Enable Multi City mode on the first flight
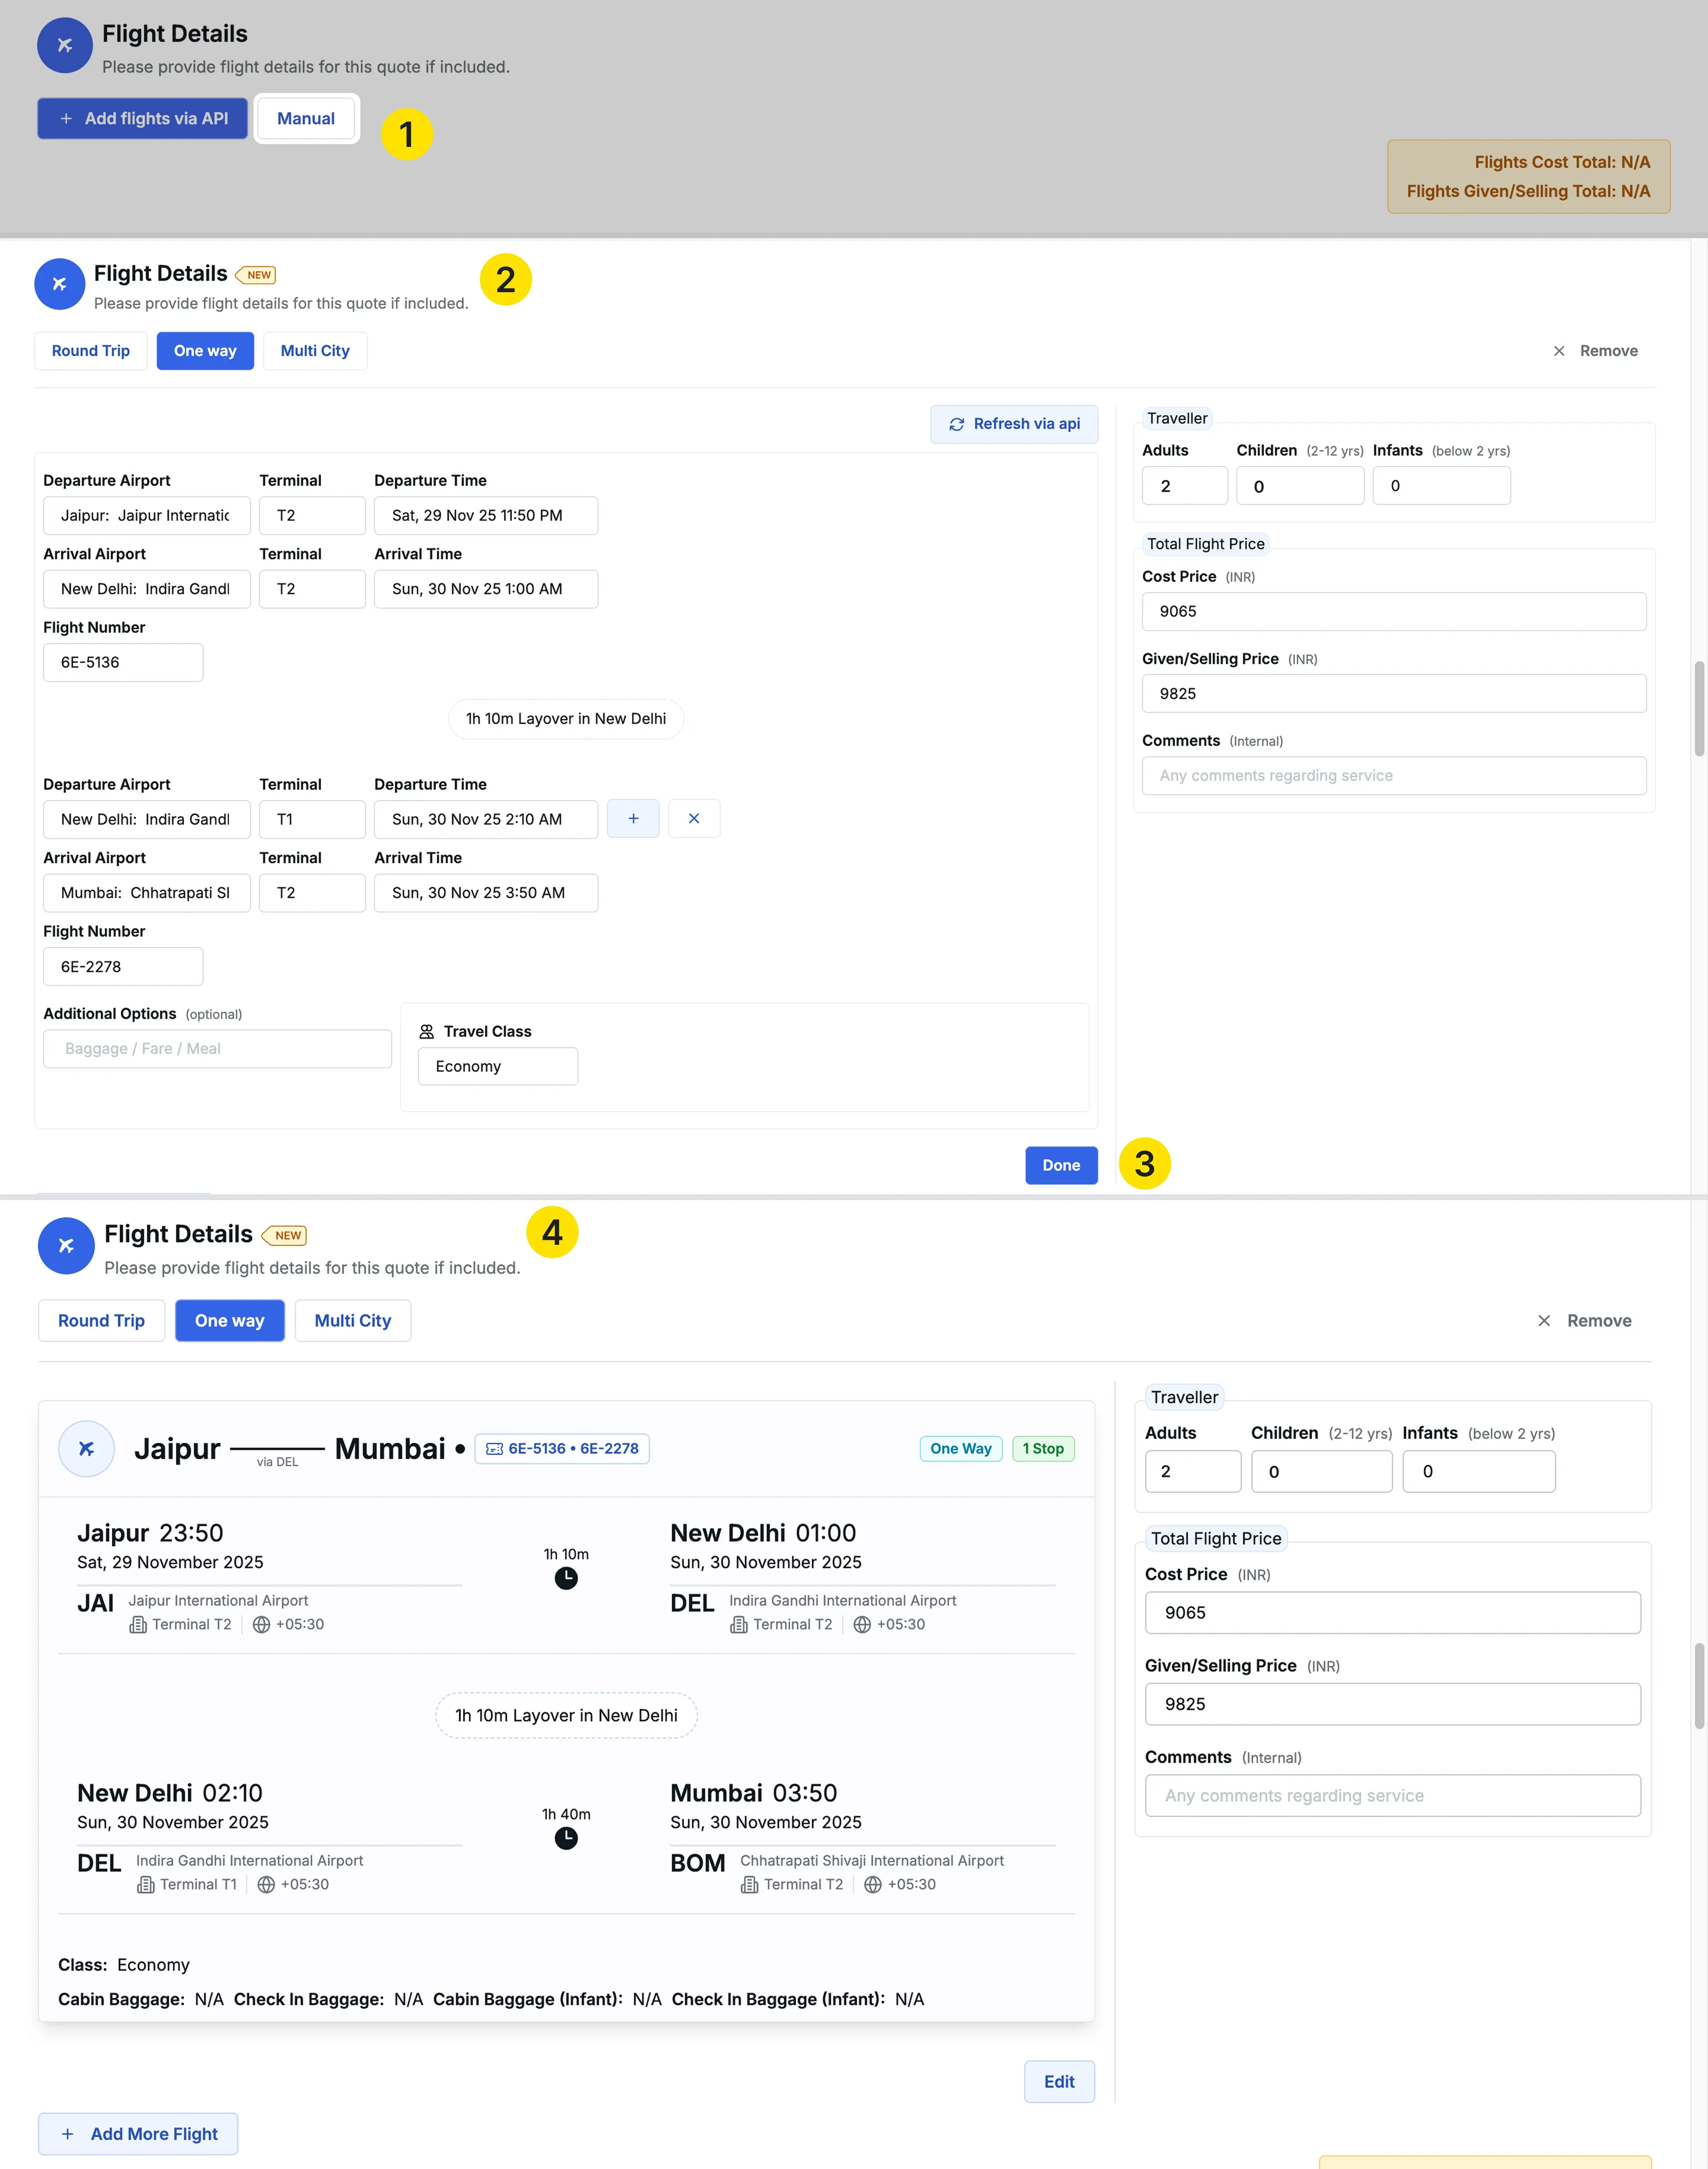 click(x=314, y=350)
